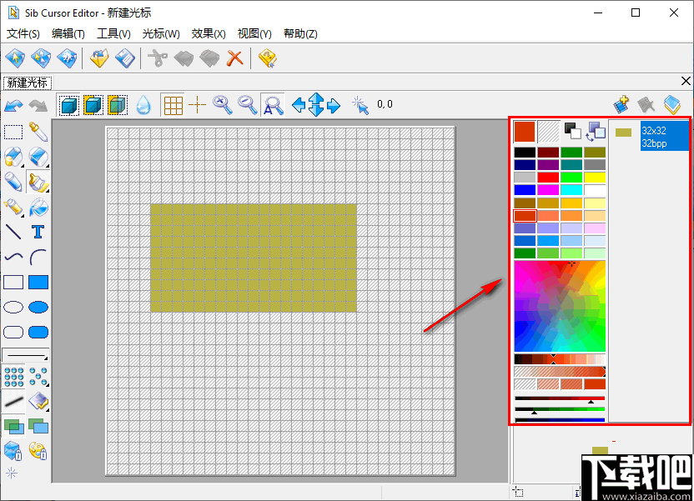
Task: Toggle the first drawing cube mode button
Action: point(69,103)
